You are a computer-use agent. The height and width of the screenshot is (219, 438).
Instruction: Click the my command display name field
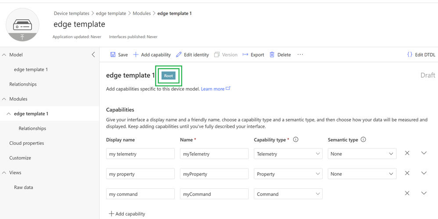pyautogui.click(x=140, y=194)
